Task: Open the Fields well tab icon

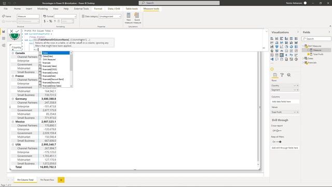Action: (275, 75)
